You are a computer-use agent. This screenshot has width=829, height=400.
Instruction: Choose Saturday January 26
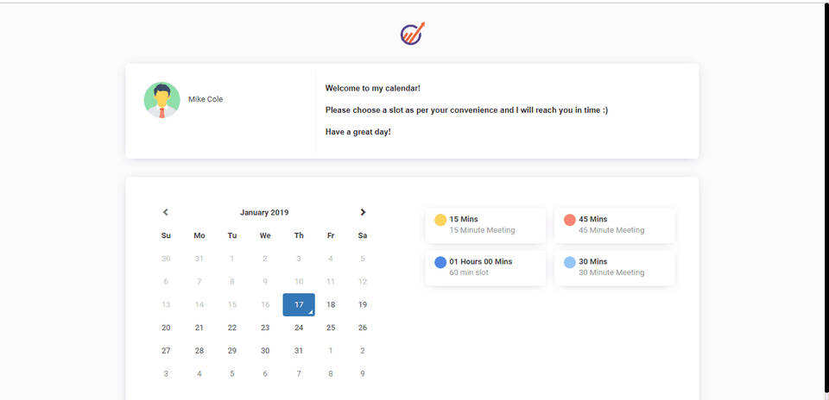tap(363, 328)
